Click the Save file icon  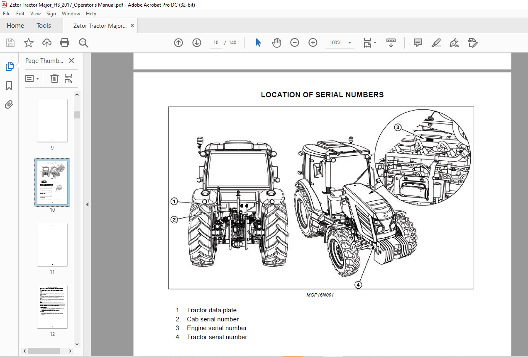[x=10, y=43]
